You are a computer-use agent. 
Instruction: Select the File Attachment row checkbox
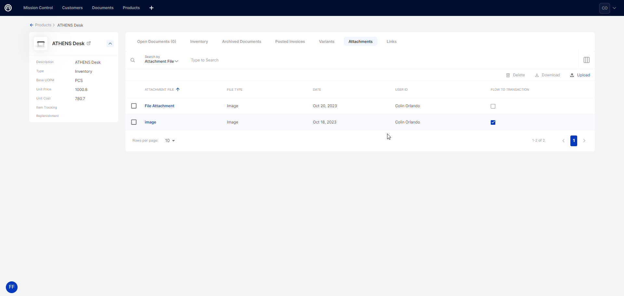click(134, 106)
